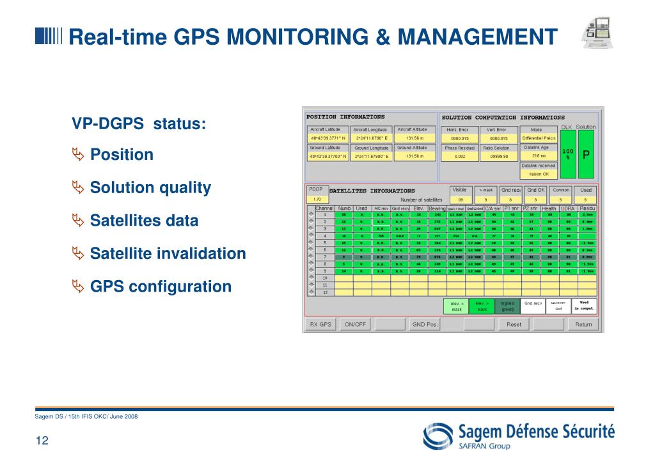Click the 'VP-DGPS status:' heading
655x463 pixels.
pos(139,123)
